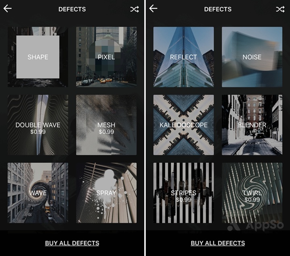Tap back arrow in left screen header
The width and height of the screenshot is (290, 256).
[x=7, y=9]
